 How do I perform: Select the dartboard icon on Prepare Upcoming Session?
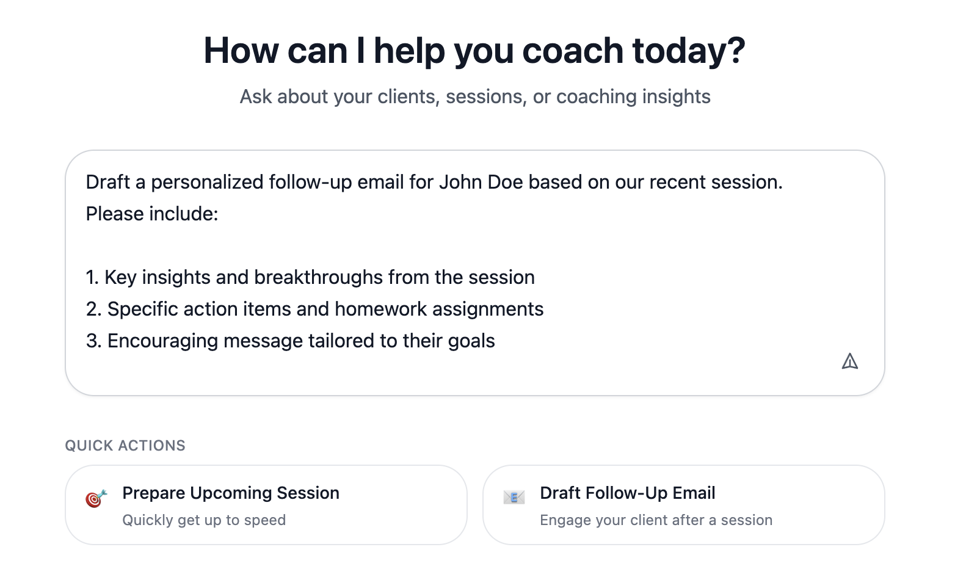pos(95,499)
